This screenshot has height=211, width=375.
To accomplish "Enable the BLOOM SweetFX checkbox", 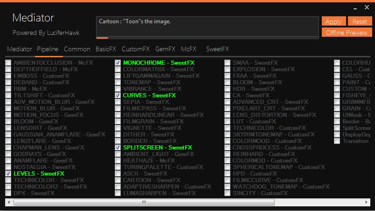I will 228,82.
